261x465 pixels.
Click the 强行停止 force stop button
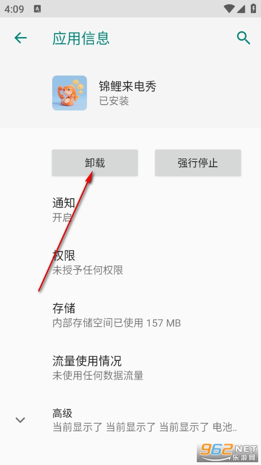(x=198, y=163)
